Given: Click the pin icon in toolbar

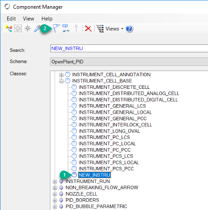Looking at the screenshot, I should [x=76, y=28].
